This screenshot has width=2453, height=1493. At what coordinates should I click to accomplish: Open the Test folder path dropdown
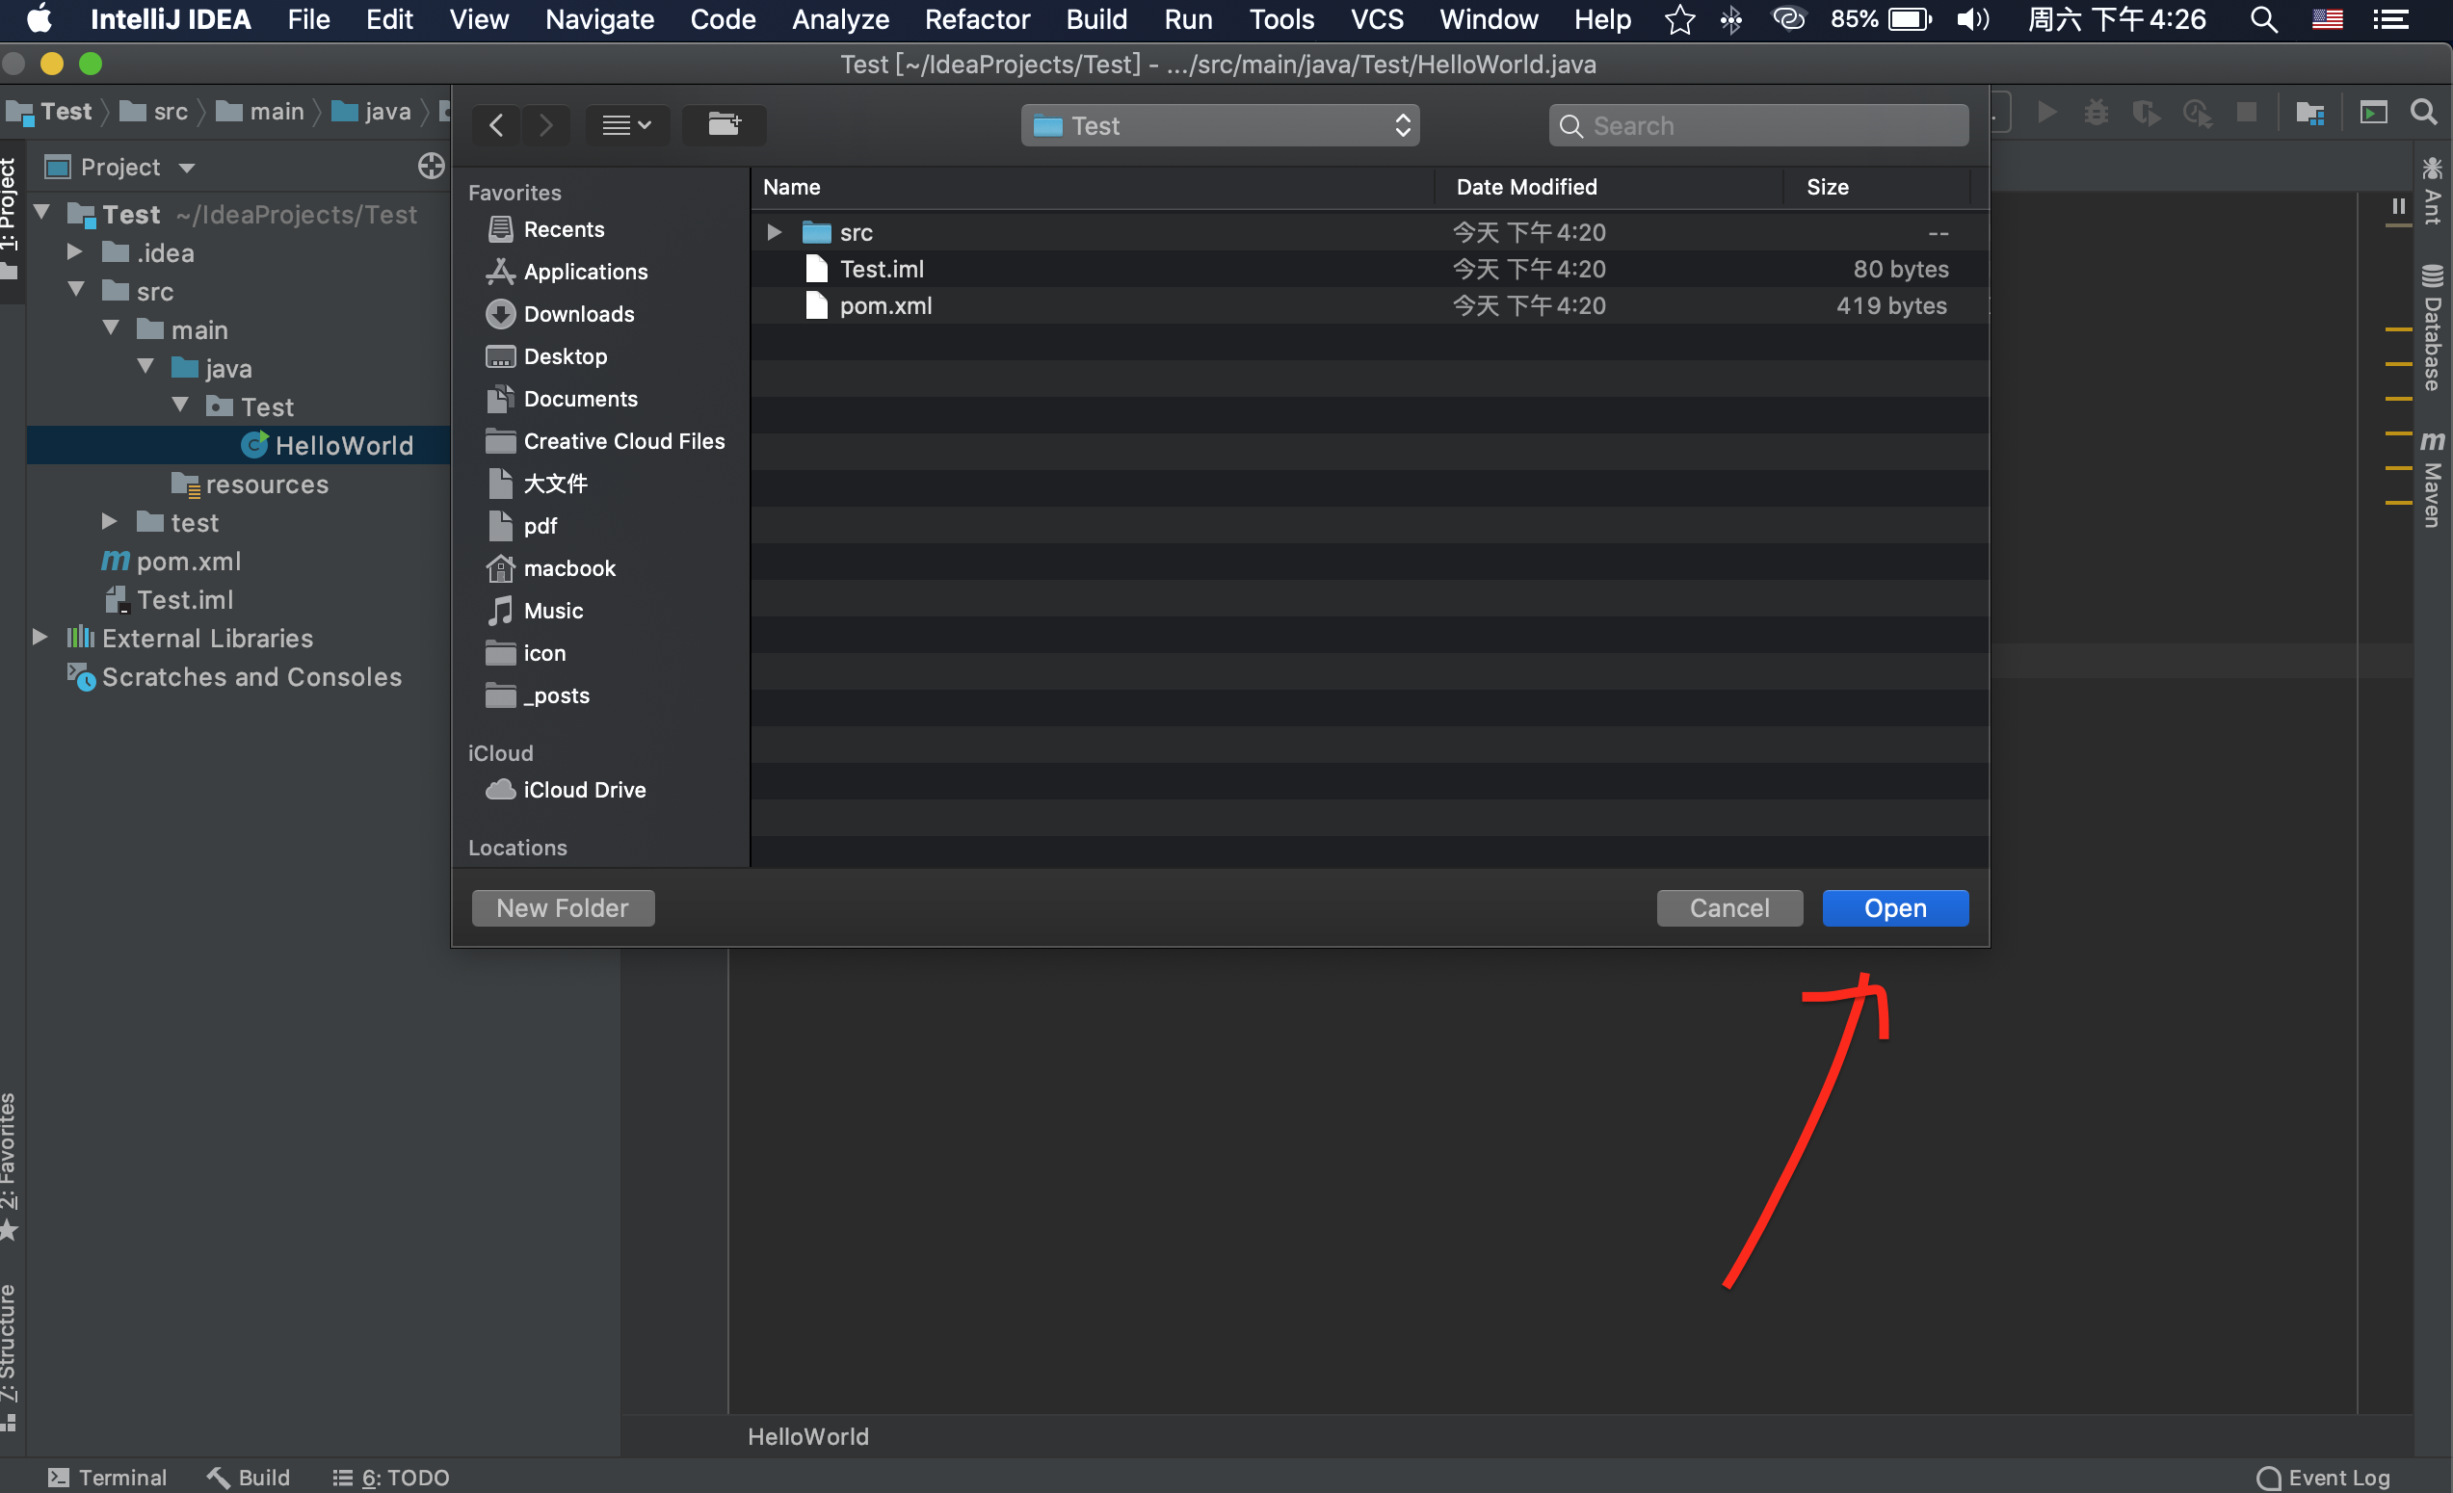pyautogui.click(x=1220, y=125)
